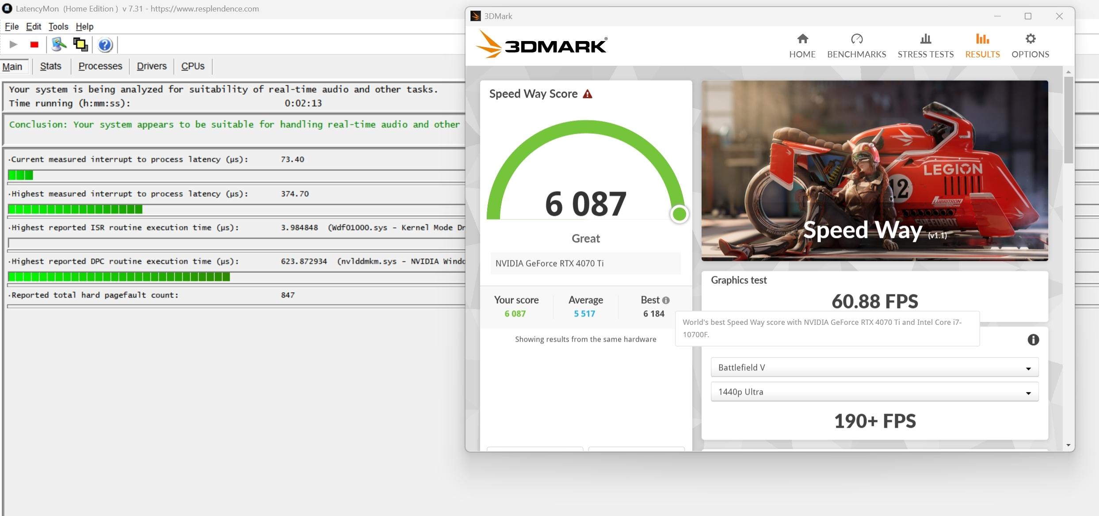Open the STRESS TESTS section

(x=925, y=45)
